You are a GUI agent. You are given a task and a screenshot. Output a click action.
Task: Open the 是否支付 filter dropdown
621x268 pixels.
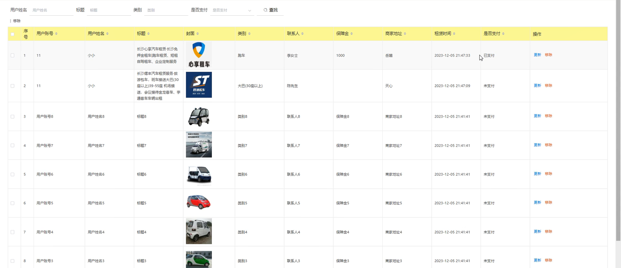pos(232,10)
